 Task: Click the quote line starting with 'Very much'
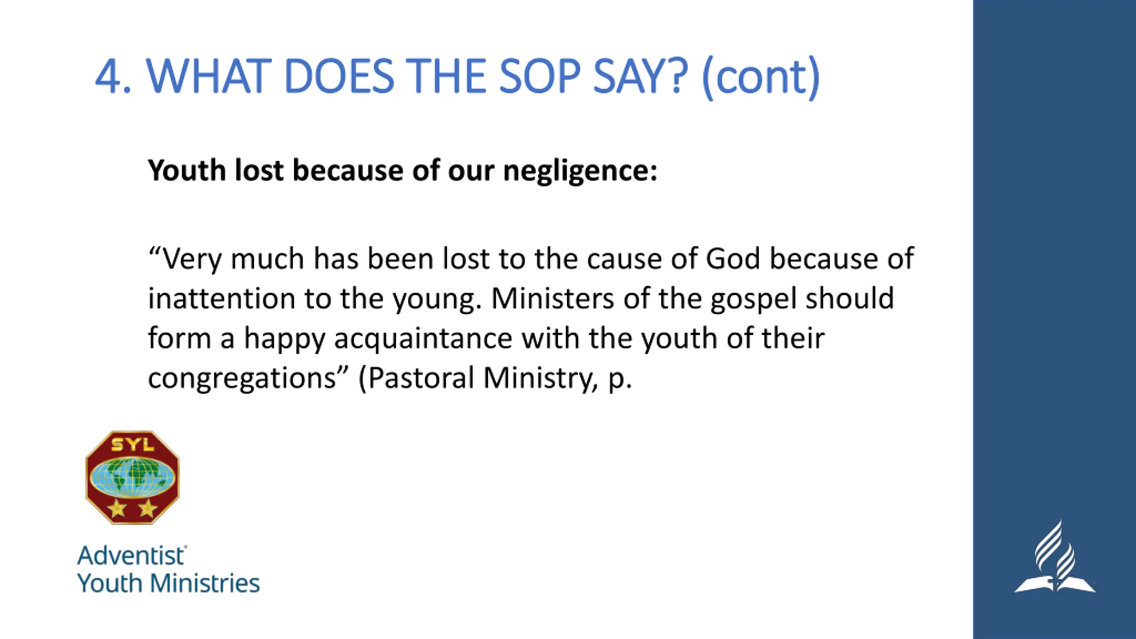pos(531,259)
